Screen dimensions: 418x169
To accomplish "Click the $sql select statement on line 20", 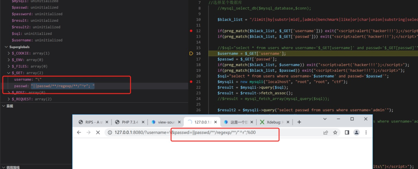I will click(x=303, y=76).
